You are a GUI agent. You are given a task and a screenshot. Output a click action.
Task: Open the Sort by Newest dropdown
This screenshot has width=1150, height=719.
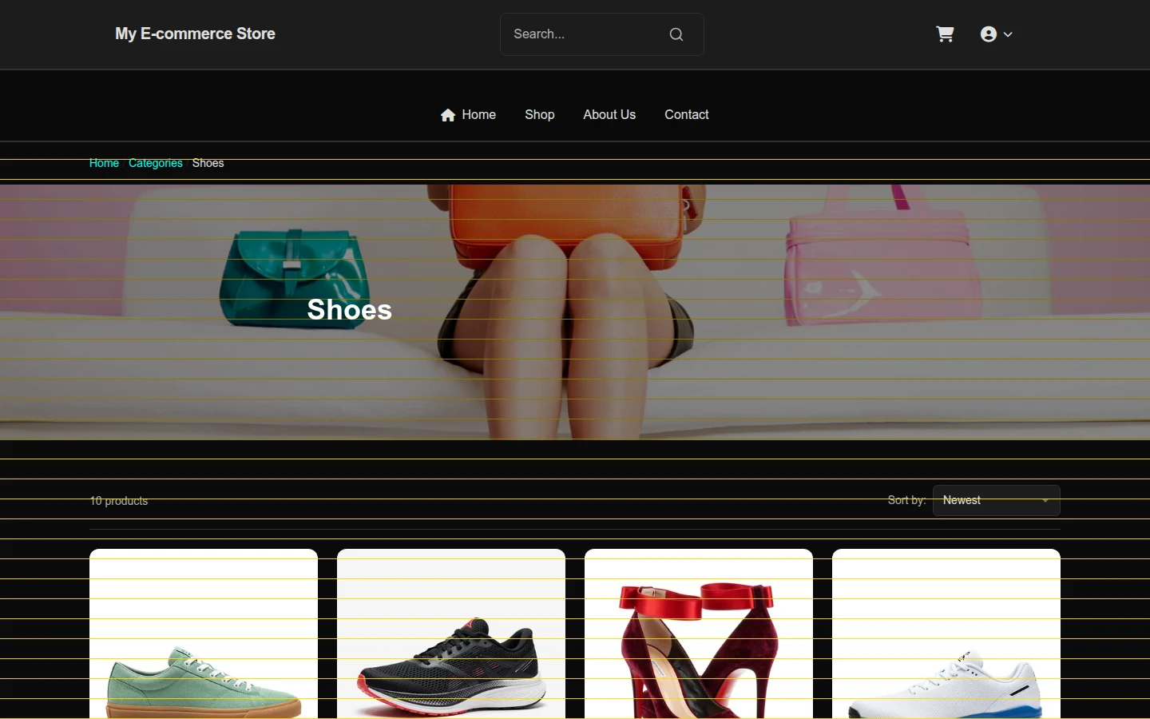[x=997, y=501]
